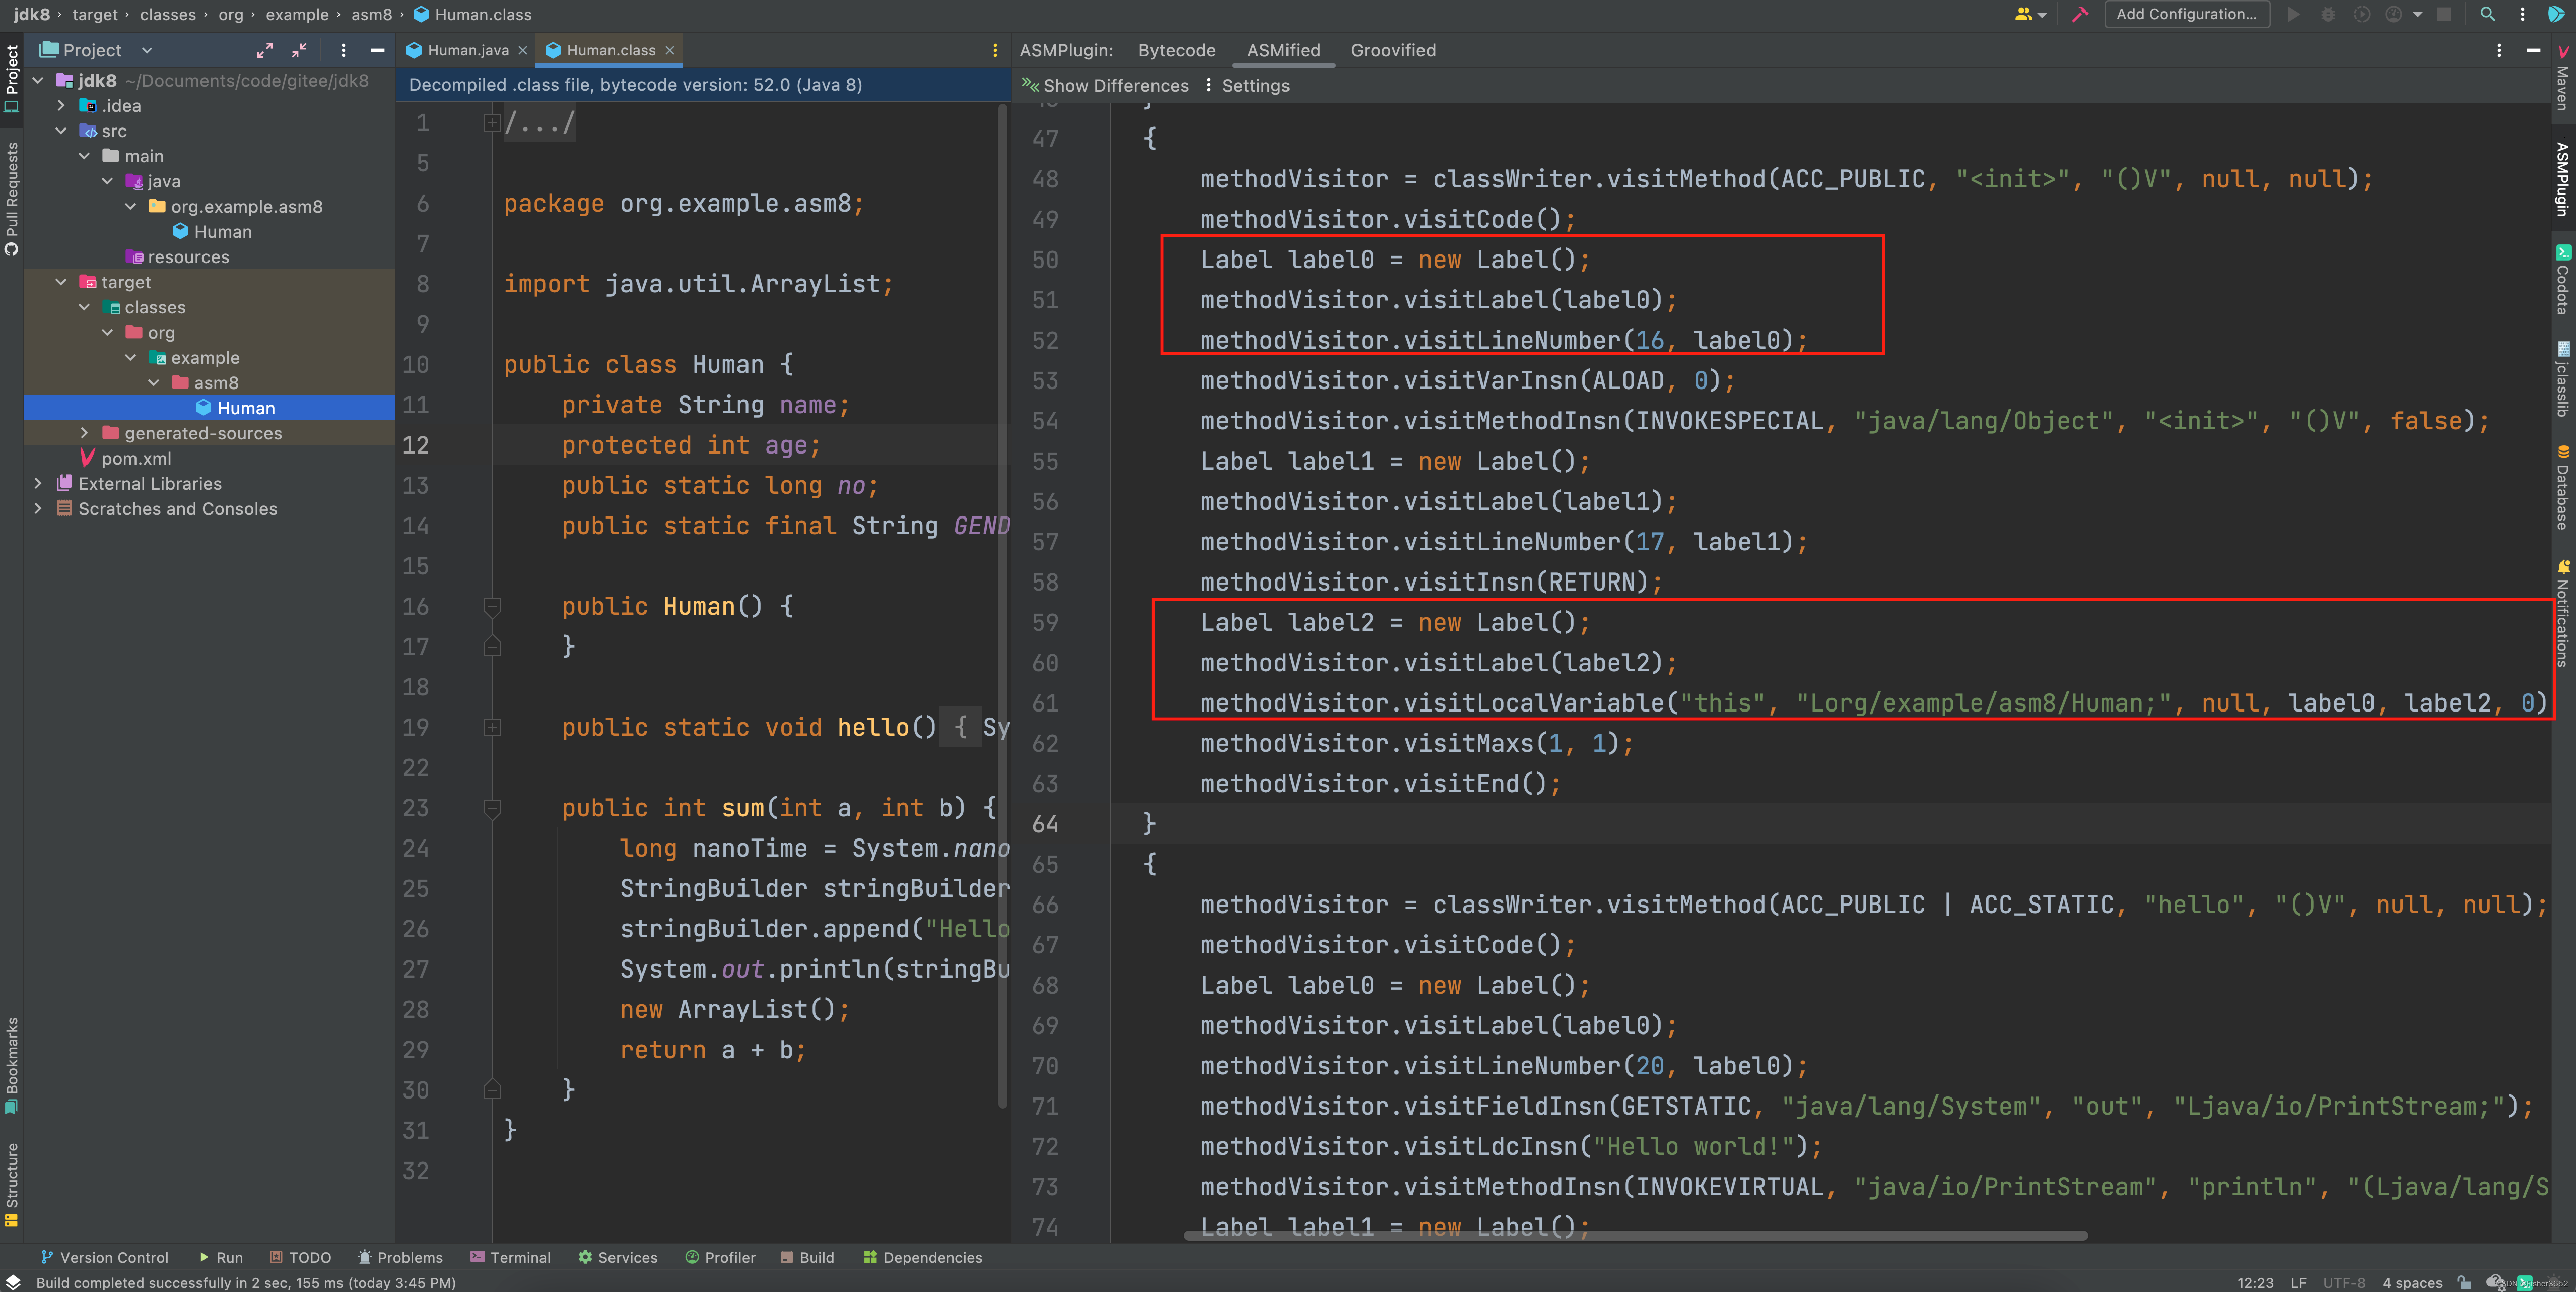Click the Build hammer icon
Image resolution: width=2576 pixels, height=1292 pixels.
pos(2080,14)
